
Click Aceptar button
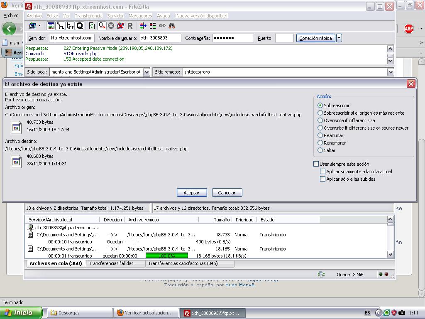192,193
